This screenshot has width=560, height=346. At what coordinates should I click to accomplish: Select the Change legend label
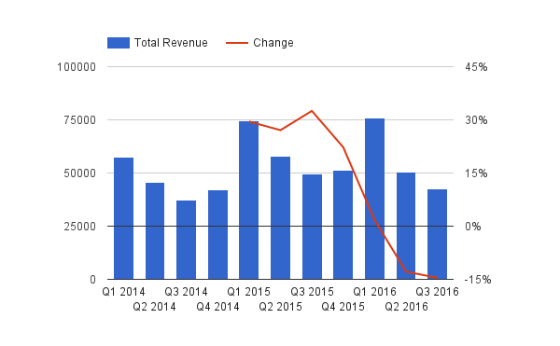[x=273, y=43]
